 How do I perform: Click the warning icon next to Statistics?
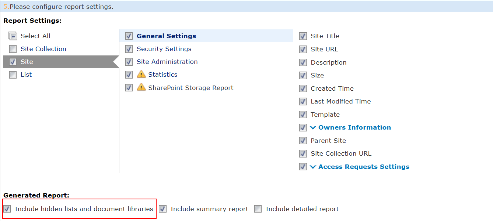[142, 75]
